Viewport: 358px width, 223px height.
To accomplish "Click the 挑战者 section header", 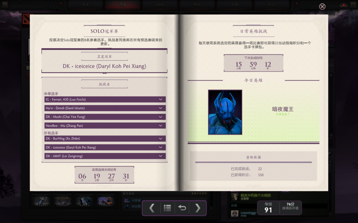I will tap(104, 84).
